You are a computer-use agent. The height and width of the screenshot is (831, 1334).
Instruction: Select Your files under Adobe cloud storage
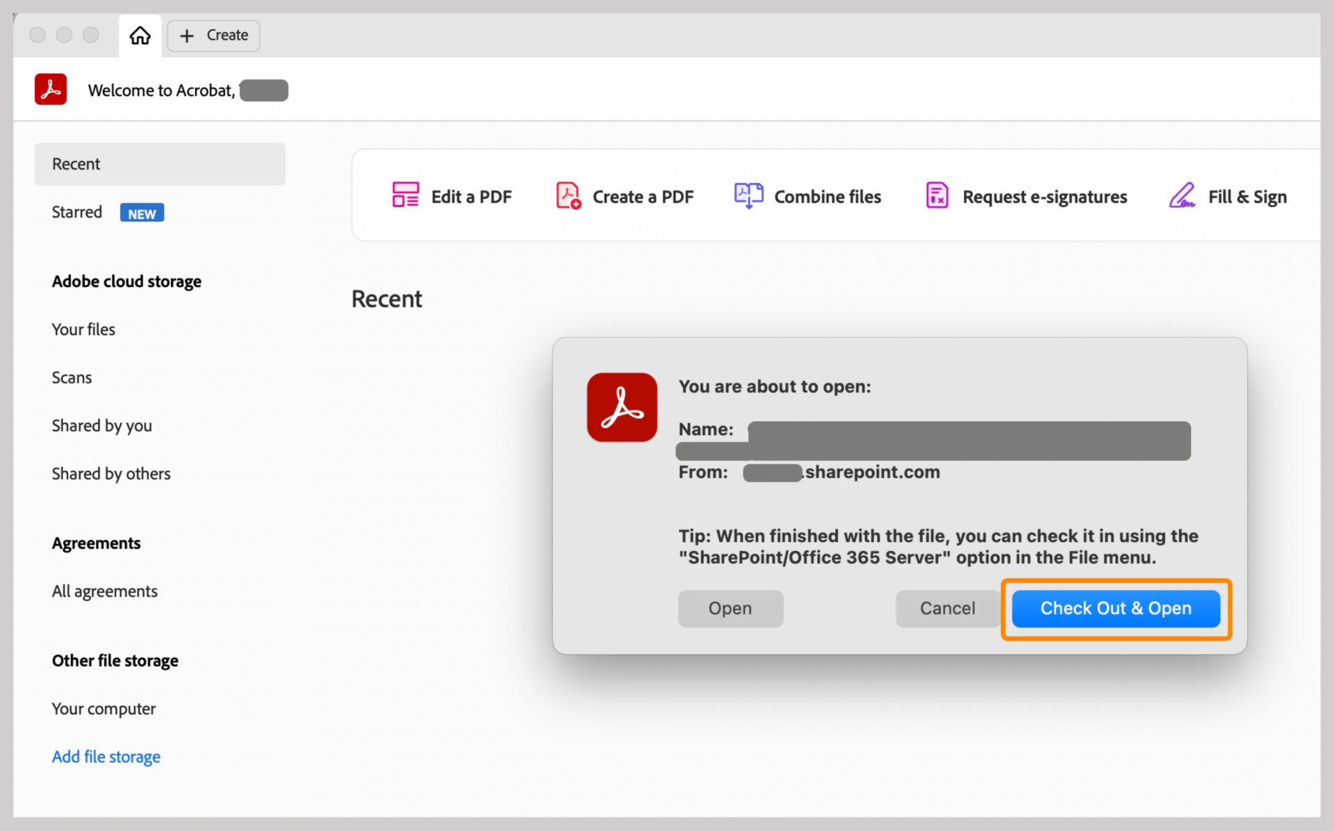(83, 329)
